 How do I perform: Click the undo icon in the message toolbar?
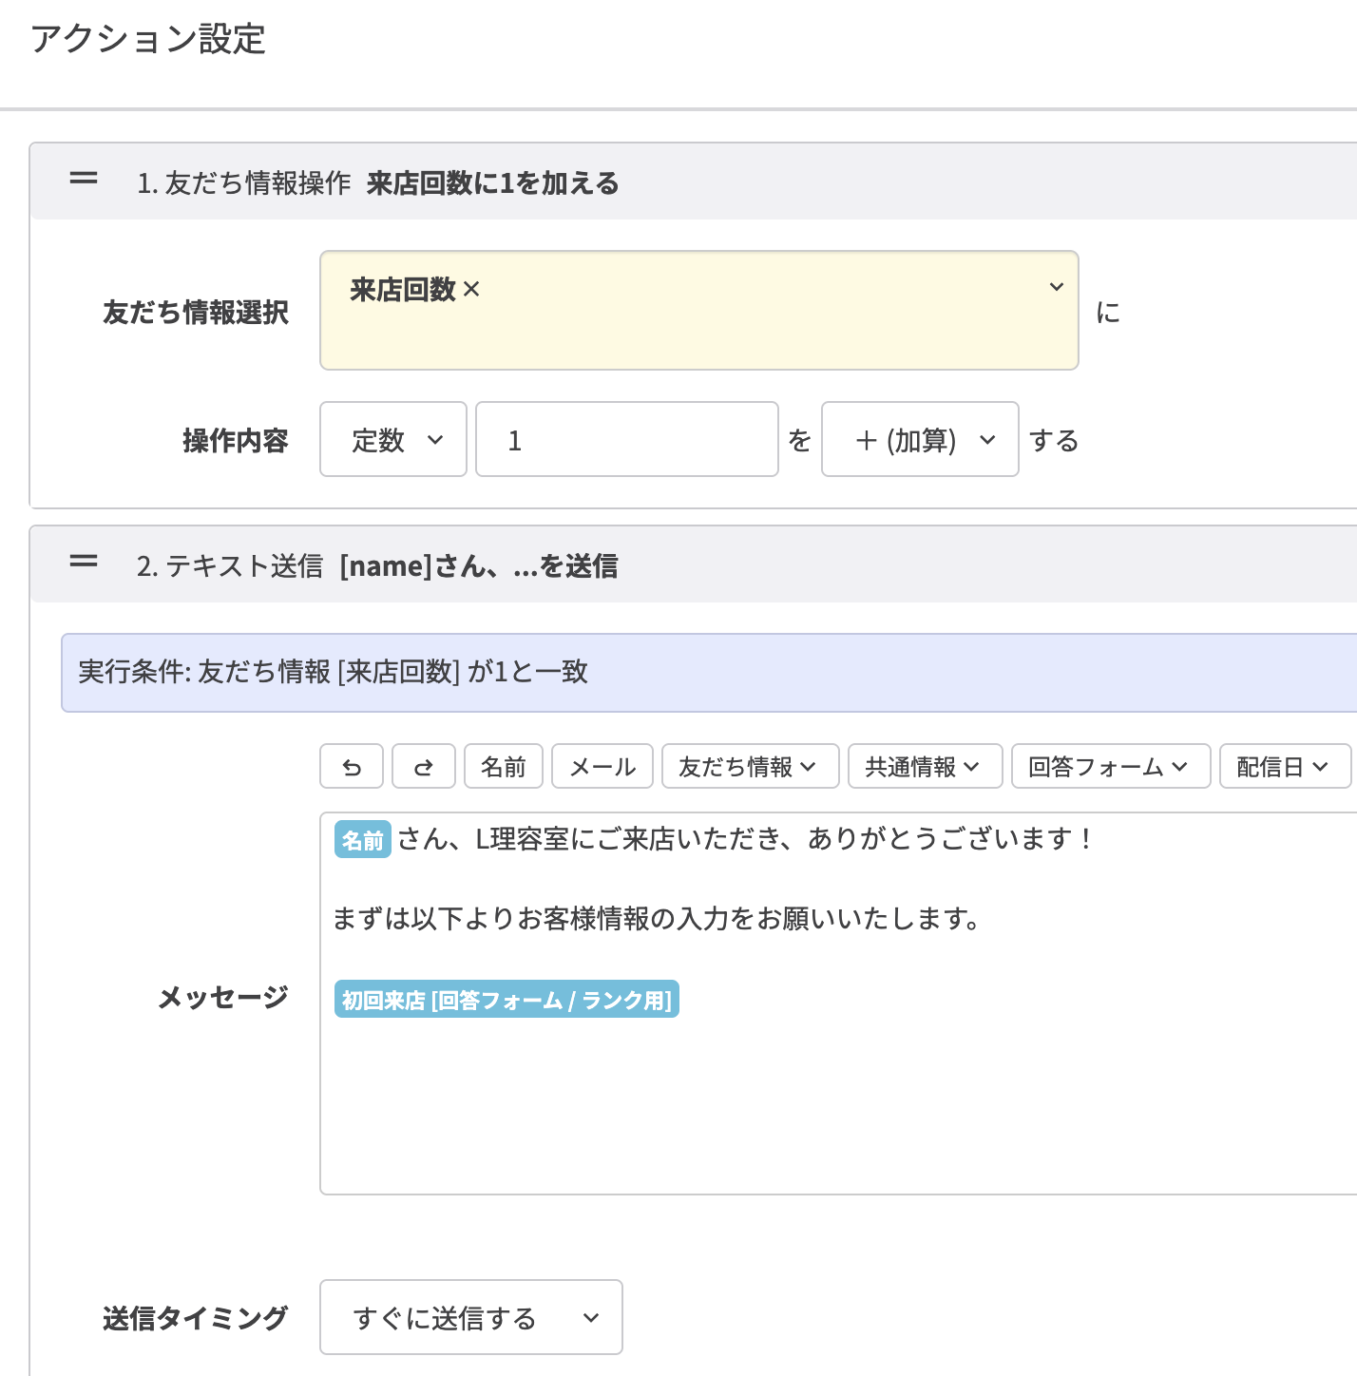coord(351,766)
